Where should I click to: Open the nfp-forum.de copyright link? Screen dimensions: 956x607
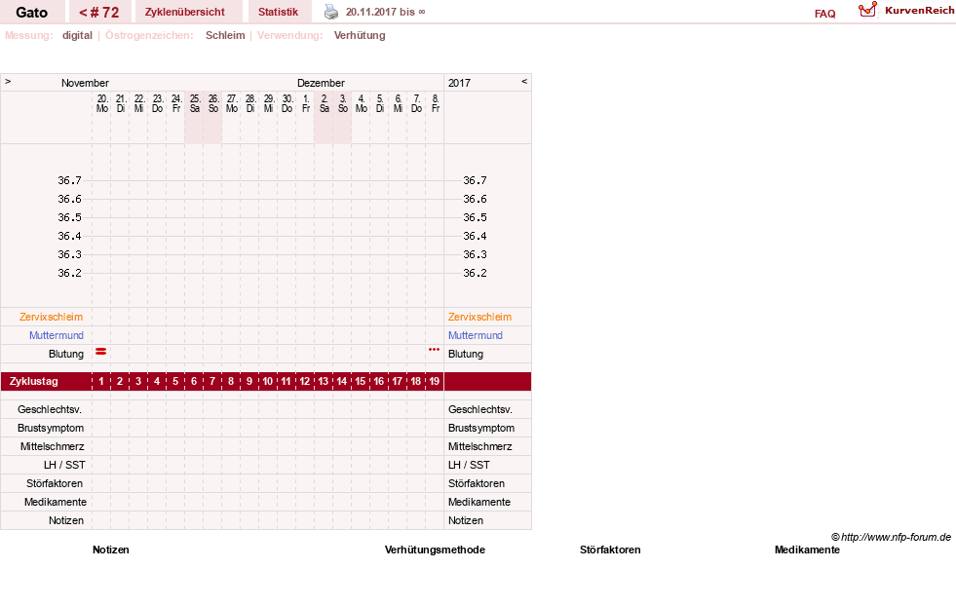pyautogui.click(x=891, y=537)
